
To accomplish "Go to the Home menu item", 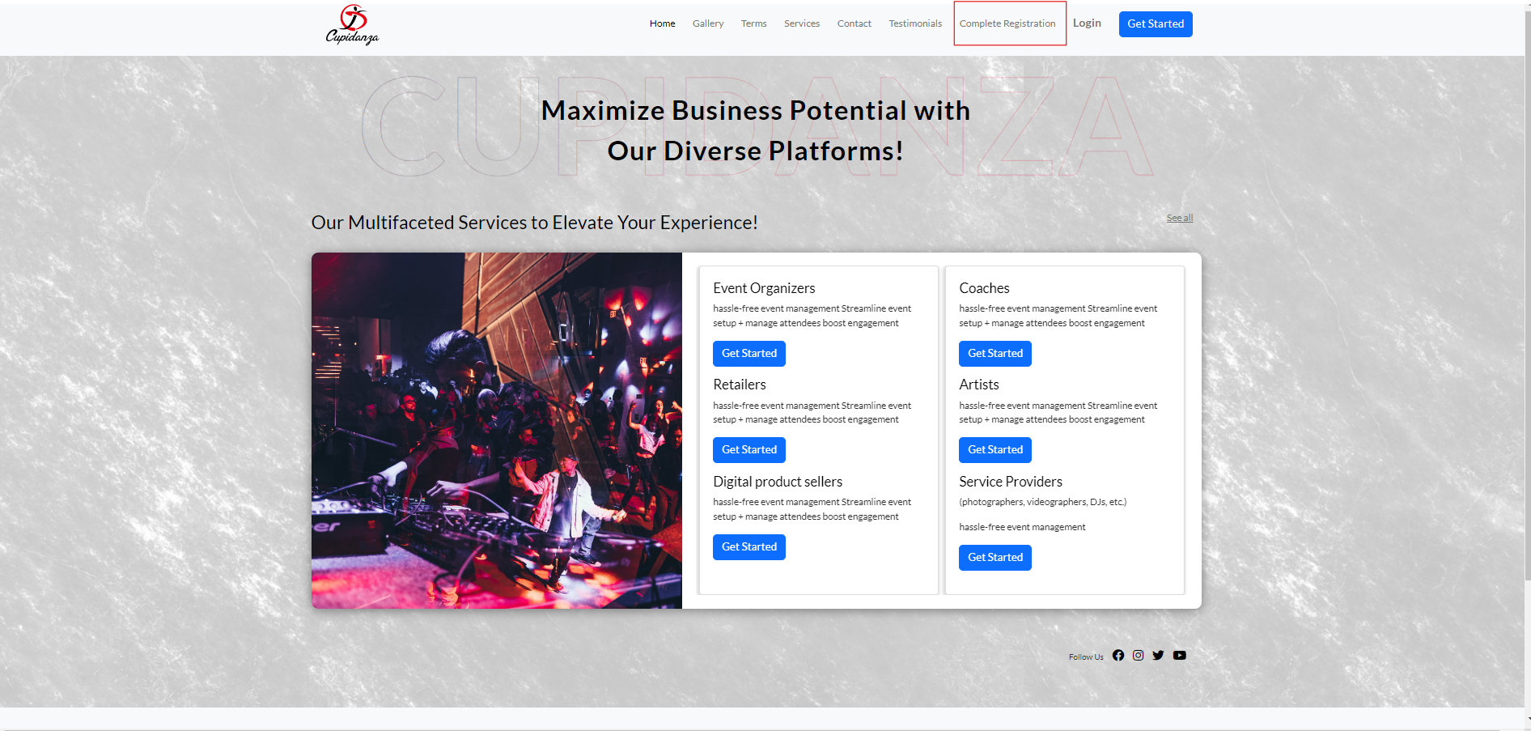I will click(x=662, y=23).
